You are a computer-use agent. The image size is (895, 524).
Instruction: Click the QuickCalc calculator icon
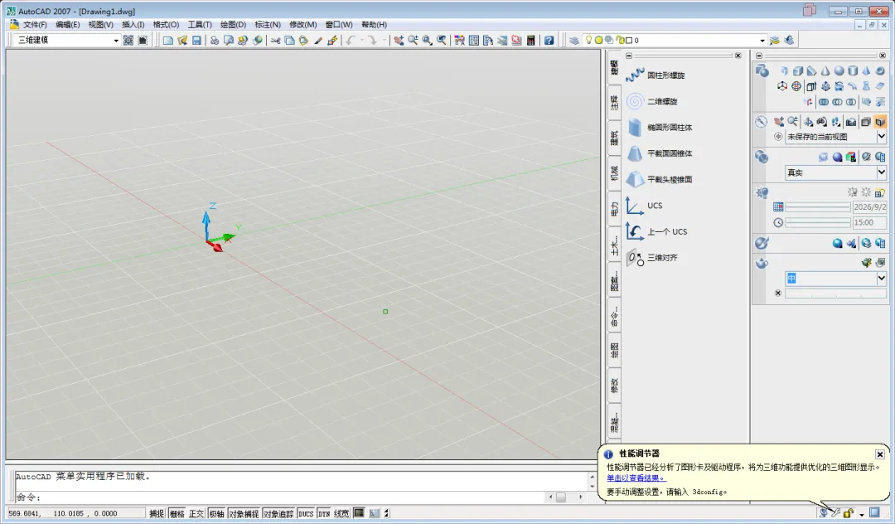point(531,41)
